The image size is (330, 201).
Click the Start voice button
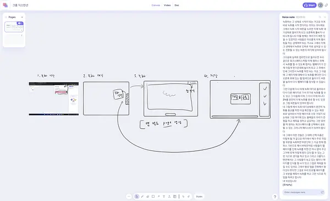(x=309, y=5)
